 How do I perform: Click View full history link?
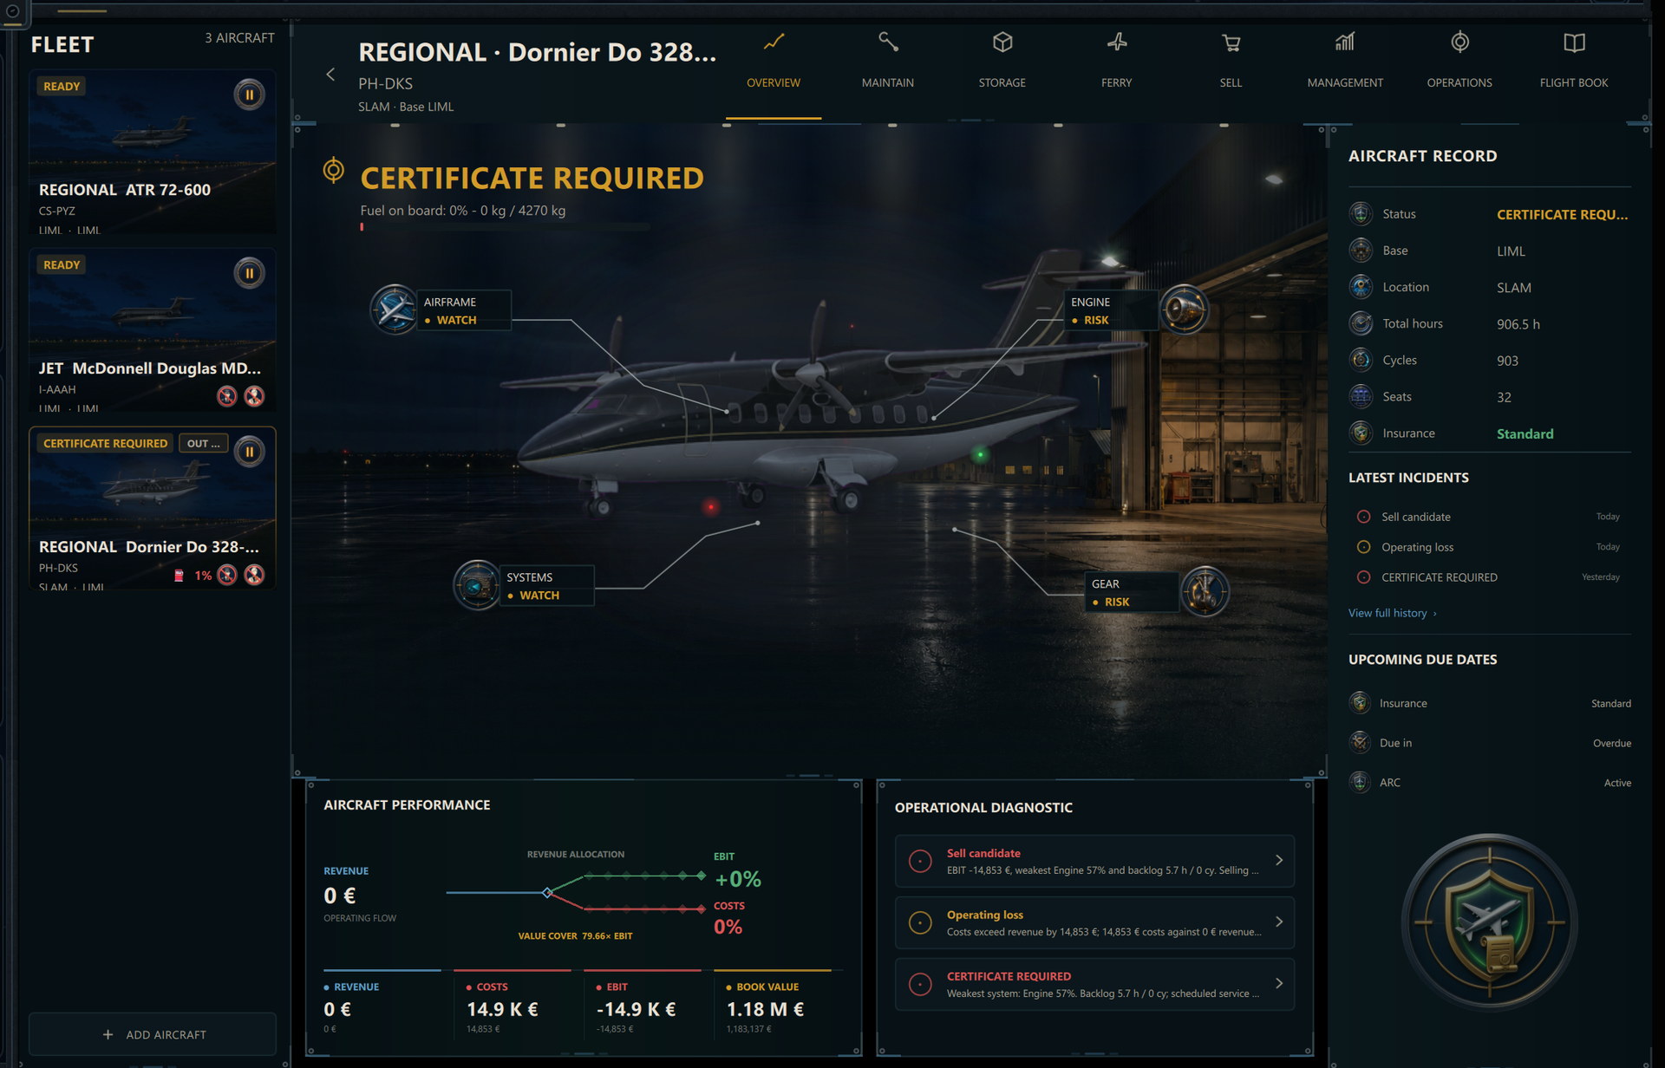pyautogui.click(x=1393, y=613)
